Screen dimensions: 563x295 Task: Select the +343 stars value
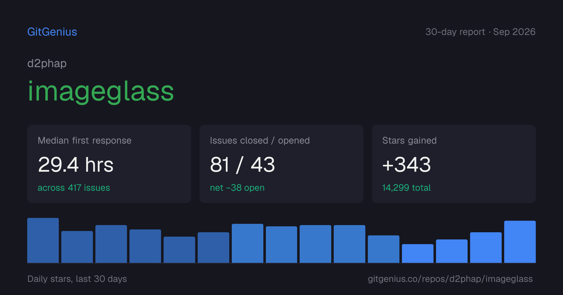tap(407, 165)
